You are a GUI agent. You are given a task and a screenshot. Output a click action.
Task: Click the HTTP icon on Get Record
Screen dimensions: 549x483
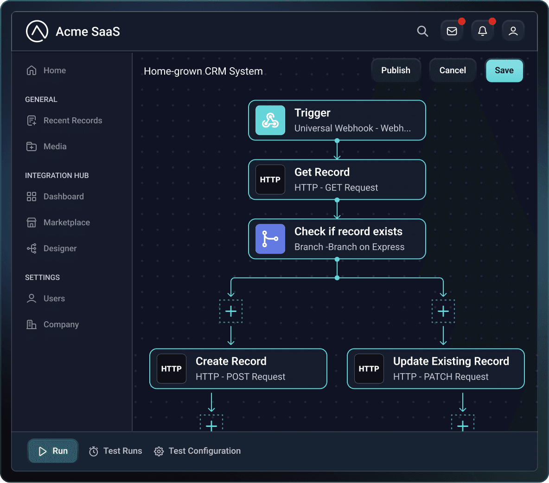click(x=270, y=179)
